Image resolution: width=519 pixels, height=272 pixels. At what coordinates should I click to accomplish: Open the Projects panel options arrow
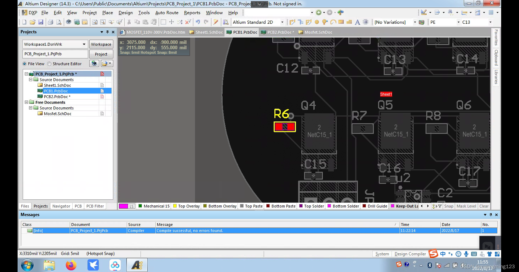click(x=102, y=32)
